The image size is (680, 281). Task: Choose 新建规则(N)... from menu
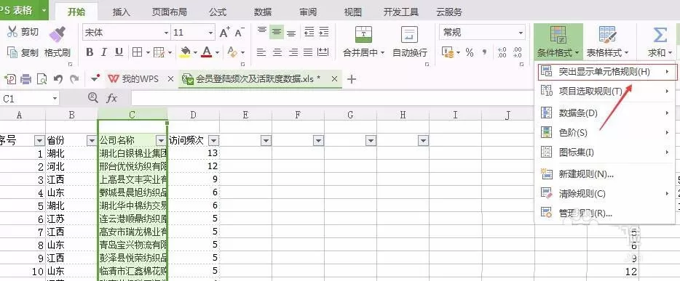pos(586,174)
